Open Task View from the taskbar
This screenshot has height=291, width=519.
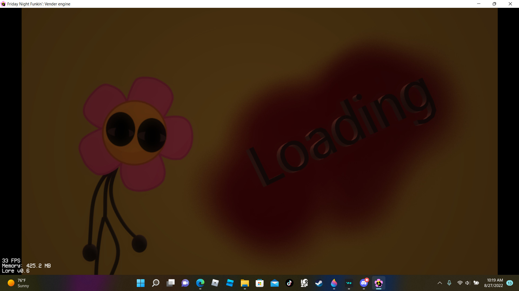click(171, 283)
